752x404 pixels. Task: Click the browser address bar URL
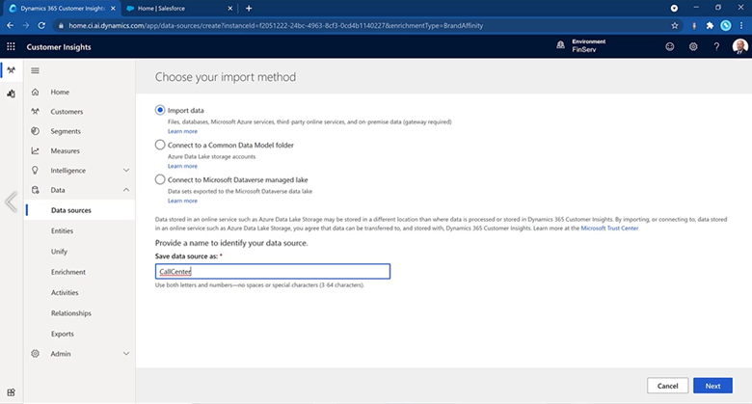276,25
